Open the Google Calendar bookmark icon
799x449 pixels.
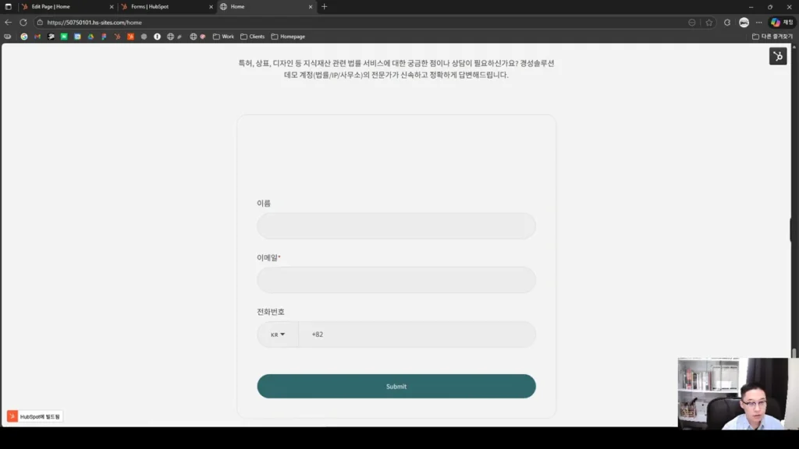[77, 37]
